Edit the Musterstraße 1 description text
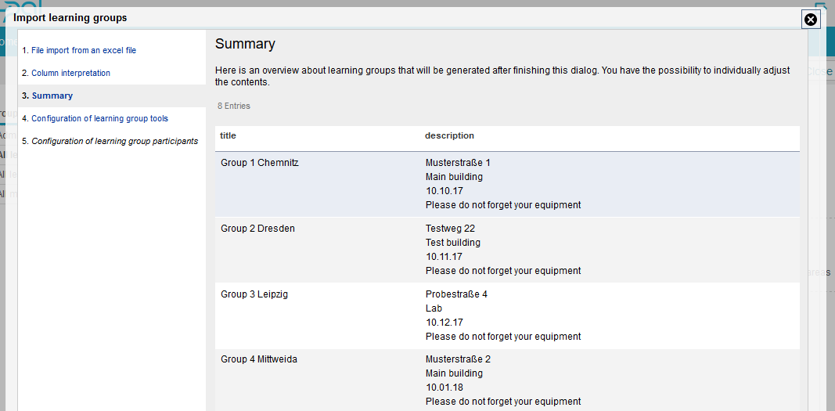 [458, 163]
